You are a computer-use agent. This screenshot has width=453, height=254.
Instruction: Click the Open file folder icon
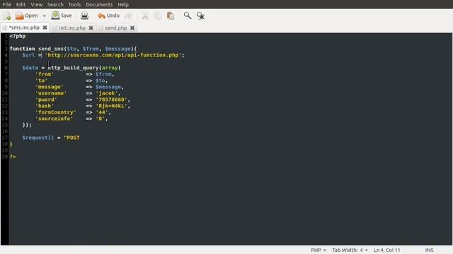19,16
